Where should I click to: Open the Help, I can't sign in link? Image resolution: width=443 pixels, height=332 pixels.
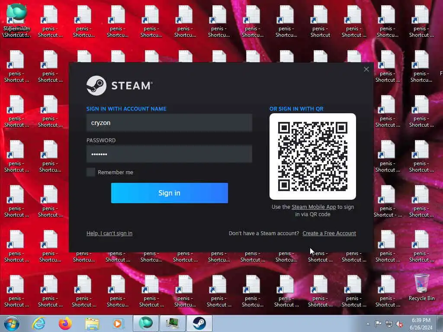109,233
